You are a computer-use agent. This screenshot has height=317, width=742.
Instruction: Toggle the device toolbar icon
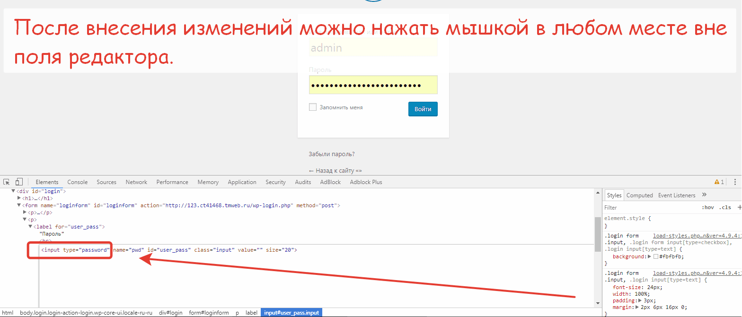click(x=19, y=182)
